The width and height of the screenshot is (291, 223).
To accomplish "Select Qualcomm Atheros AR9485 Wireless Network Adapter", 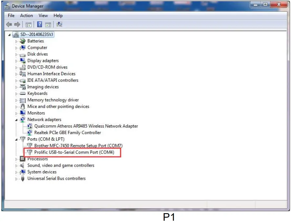I will [86, 126].
